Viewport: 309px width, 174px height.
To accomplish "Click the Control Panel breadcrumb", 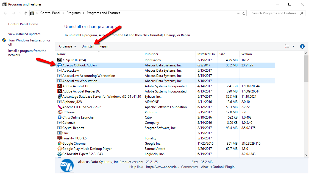I will [50, 13].
